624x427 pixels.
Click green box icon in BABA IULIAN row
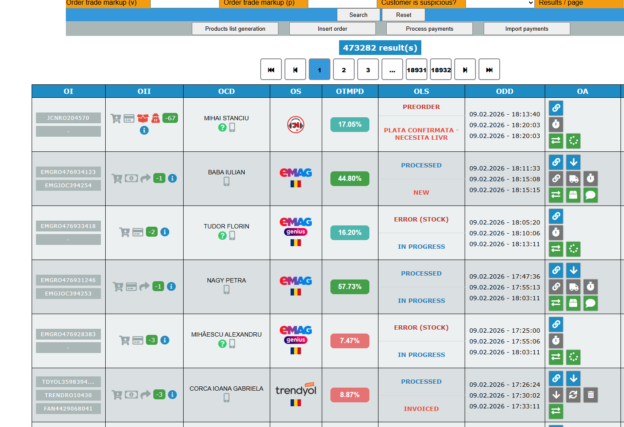click(573, 195)
